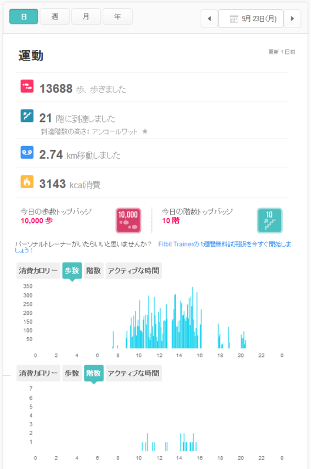The width and height of the screenshot is (311, 469).
Task: Click the 3143 kcal value
Action: coord(52,184)
